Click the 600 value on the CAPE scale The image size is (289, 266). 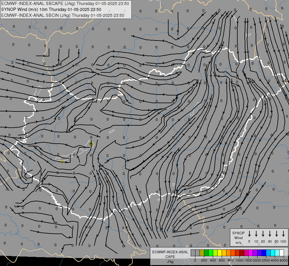(222, 260)
